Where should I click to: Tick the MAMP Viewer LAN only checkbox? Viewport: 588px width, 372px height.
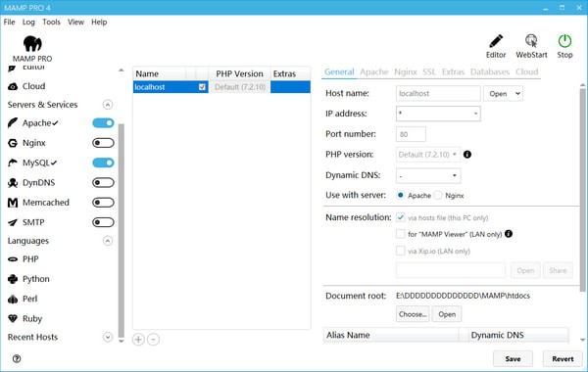click(x=401, y=234)
